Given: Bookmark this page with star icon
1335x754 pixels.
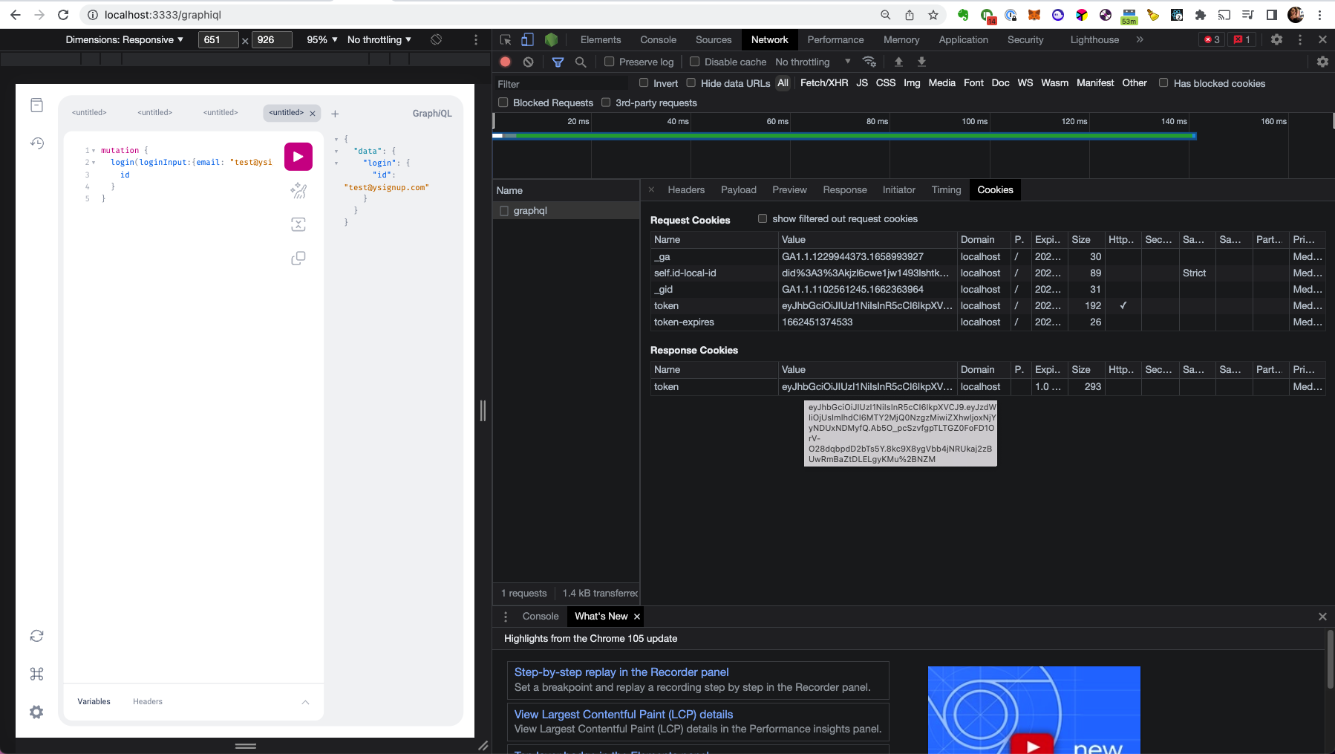Looking at the screenshot, I should pyautogui.click(x=933, y=15).
